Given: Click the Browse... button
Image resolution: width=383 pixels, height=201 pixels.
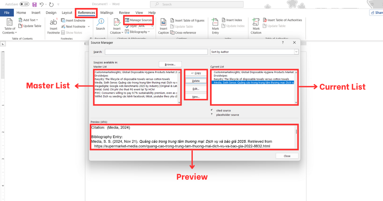Looking at the screenshot, I should (170, 64).
